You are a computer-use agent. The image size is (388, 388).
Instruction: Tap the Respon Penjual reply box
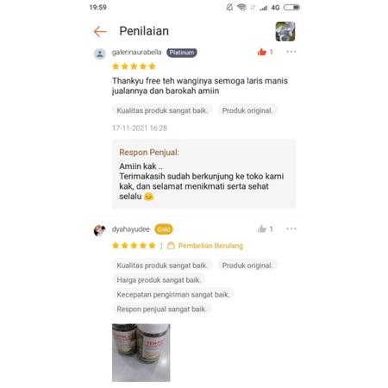coord(204,174)
